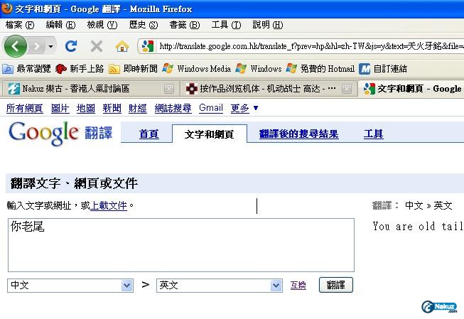Open the 工具 tab on Google Translate

click(x=373, y=134)
